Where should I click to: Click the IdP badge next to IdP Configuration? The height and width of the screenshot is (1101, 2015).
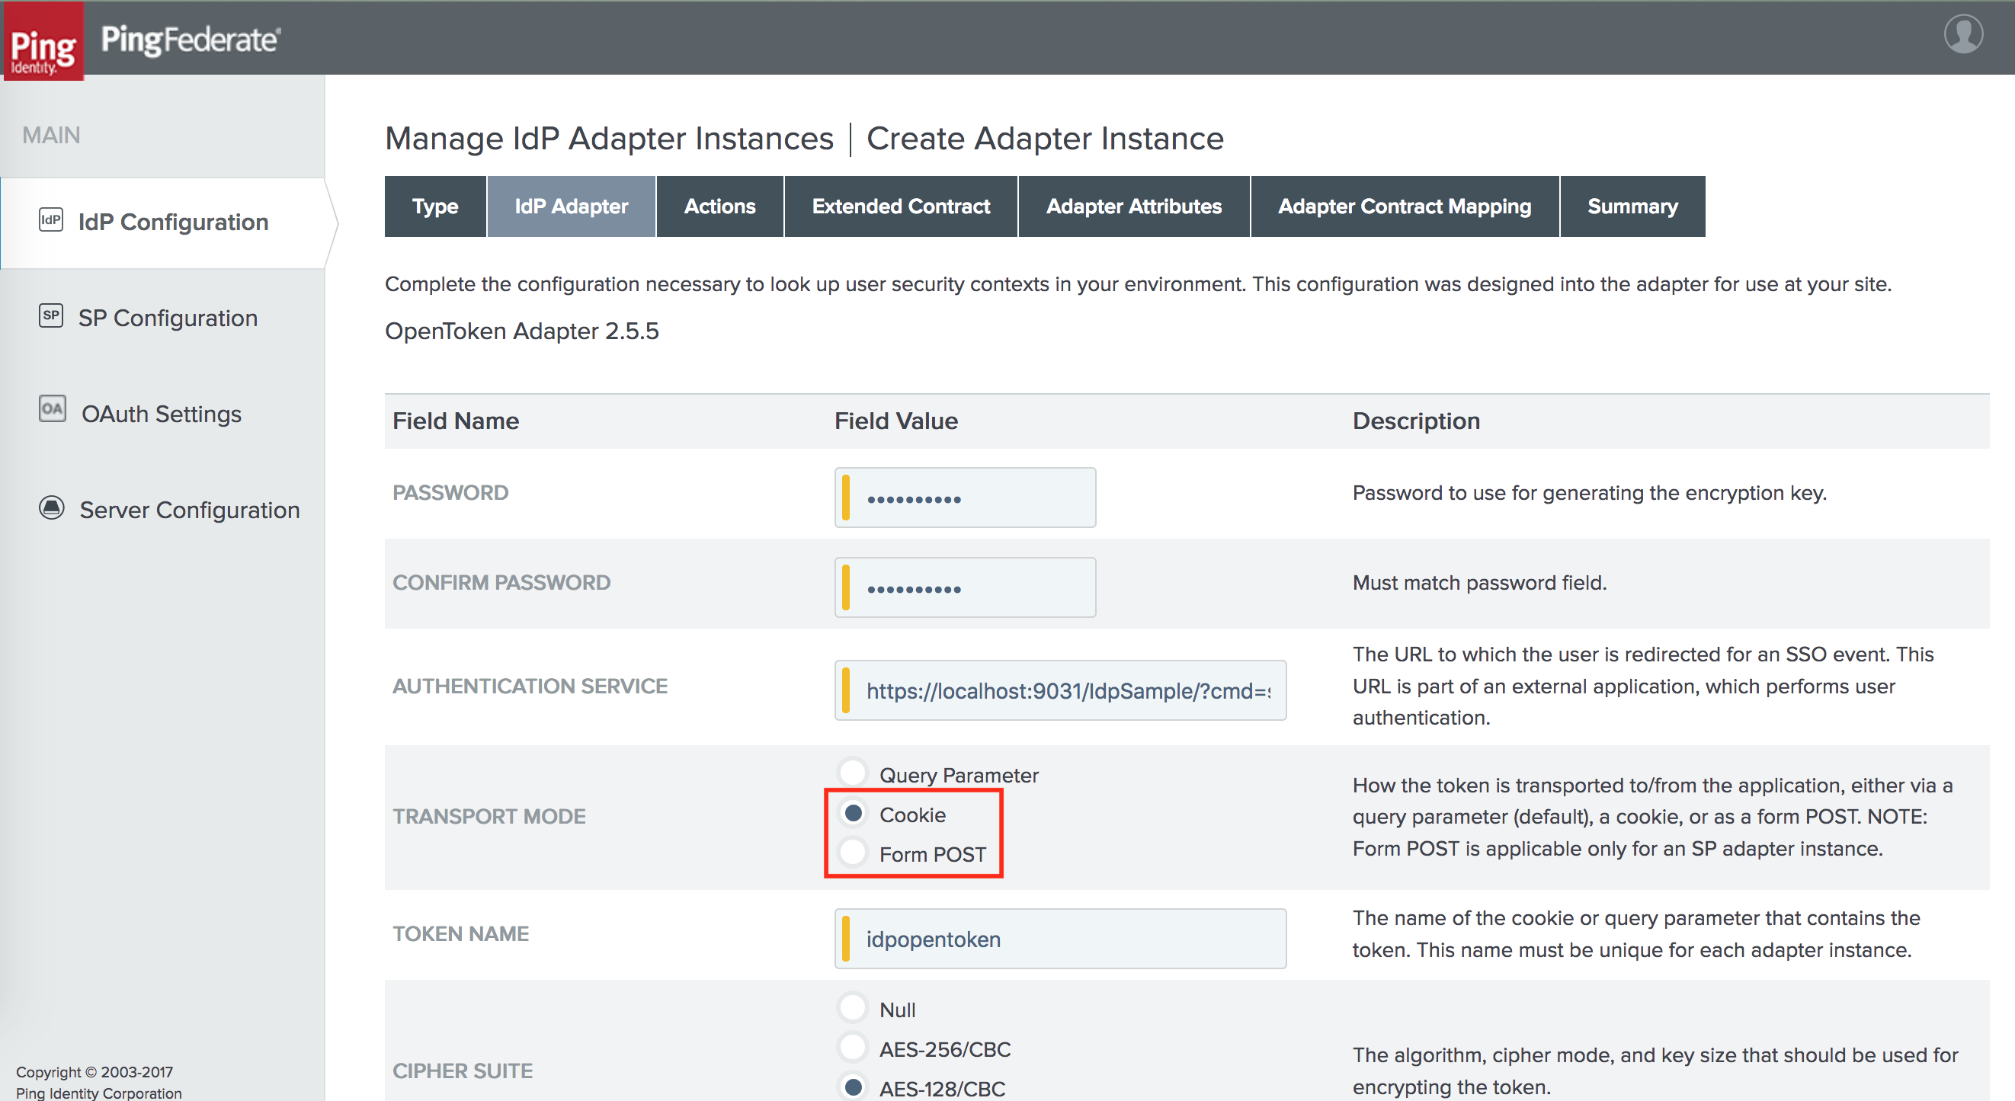pyautogui.click(x=50, y=219)
